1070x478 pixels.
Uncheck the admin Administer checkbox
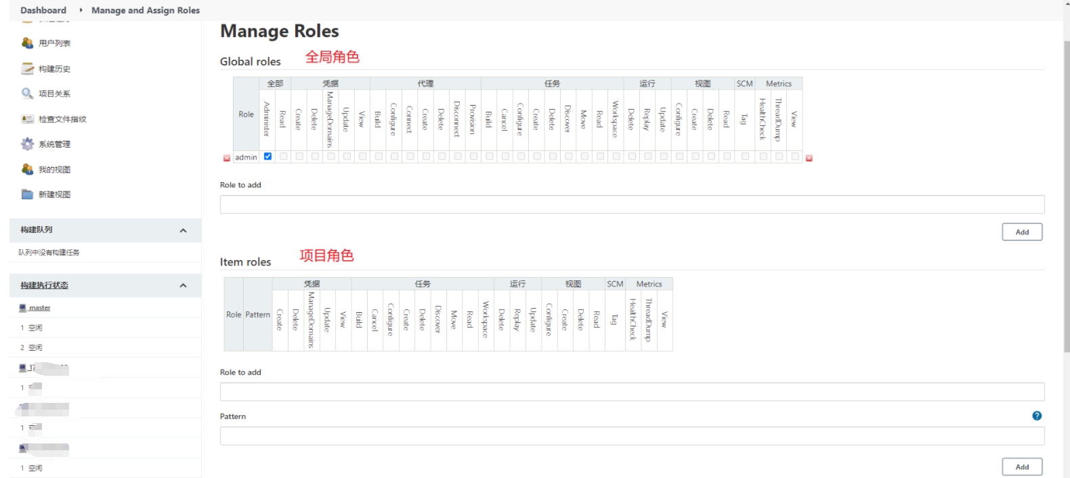pos(267,156)
